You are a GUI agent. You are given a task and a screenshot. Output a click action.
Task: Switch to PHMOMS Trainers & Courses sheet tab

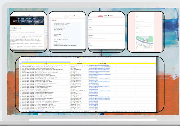tap(52, 112)
